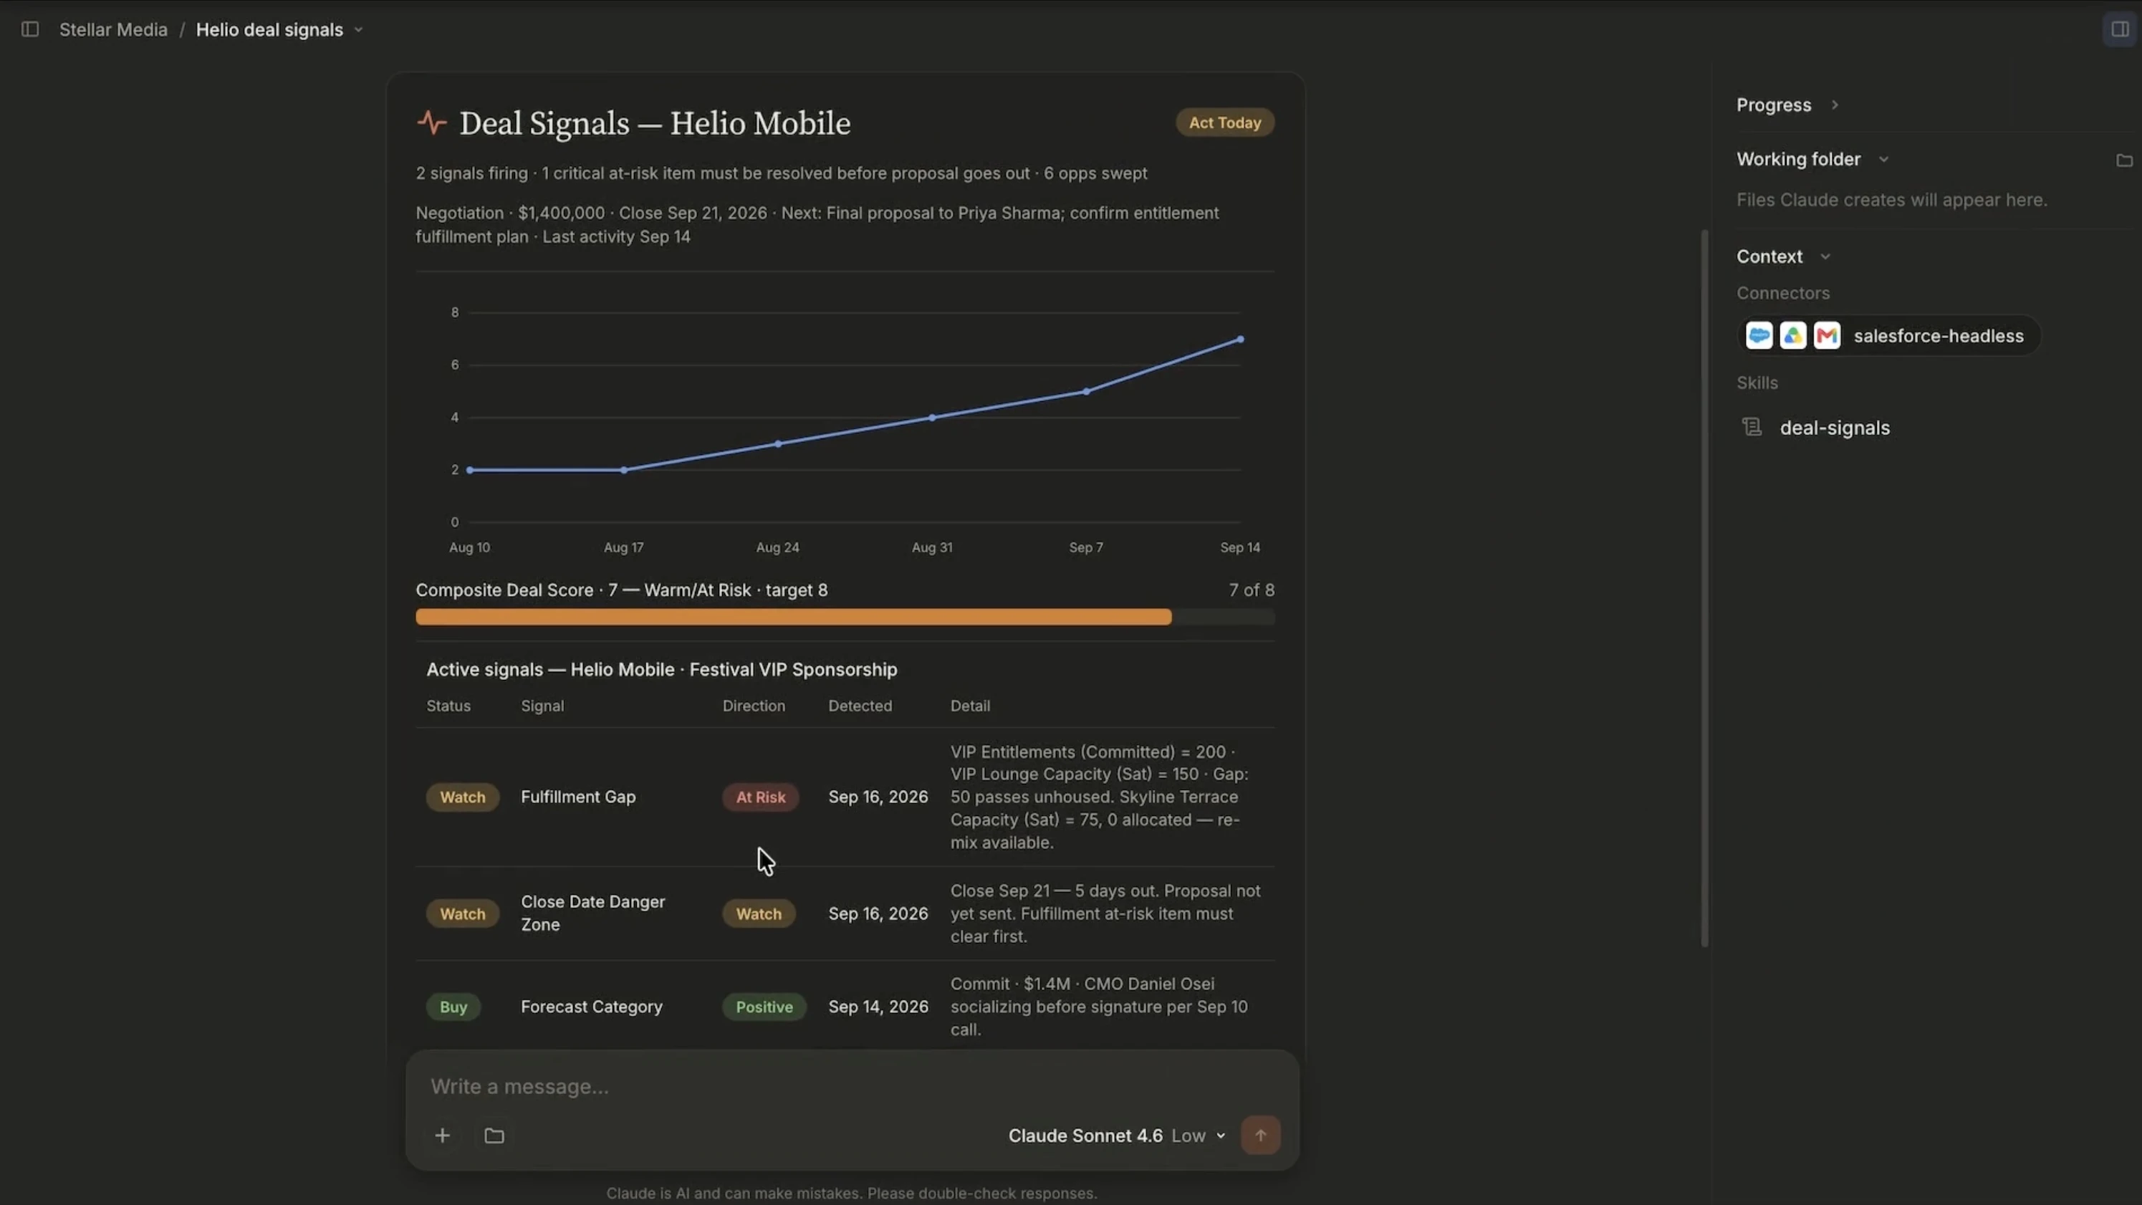The height and width of the screenshot is (1205, 2142).
Task: Send the message with the arrow button
Action: coord(1261,1136)
